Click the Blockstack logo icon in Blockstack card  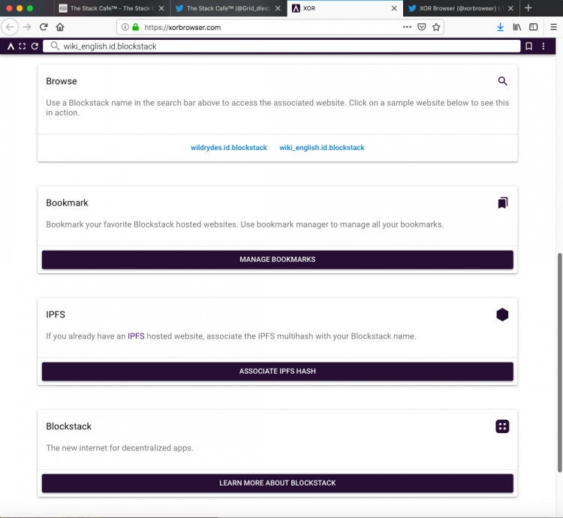[x=502, y=426]
